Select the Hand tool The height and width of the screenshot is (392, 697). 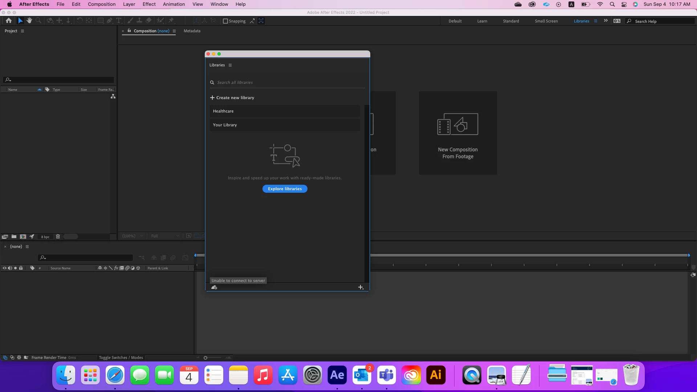point(29,21)
